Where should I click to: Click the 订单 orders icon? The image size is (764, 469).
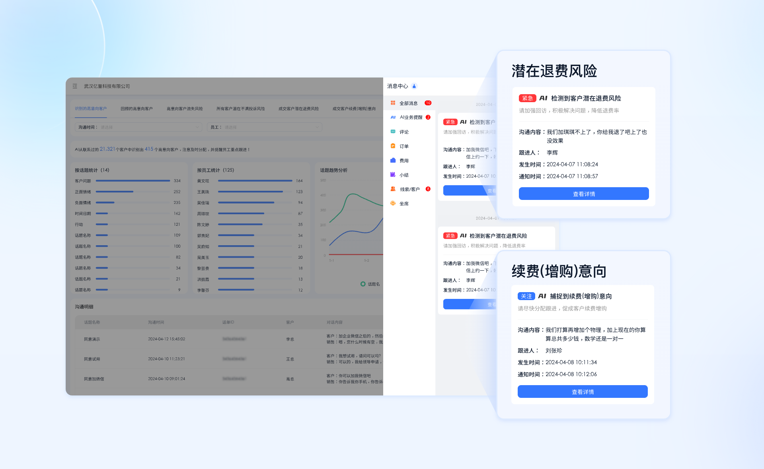pos(403,146)
